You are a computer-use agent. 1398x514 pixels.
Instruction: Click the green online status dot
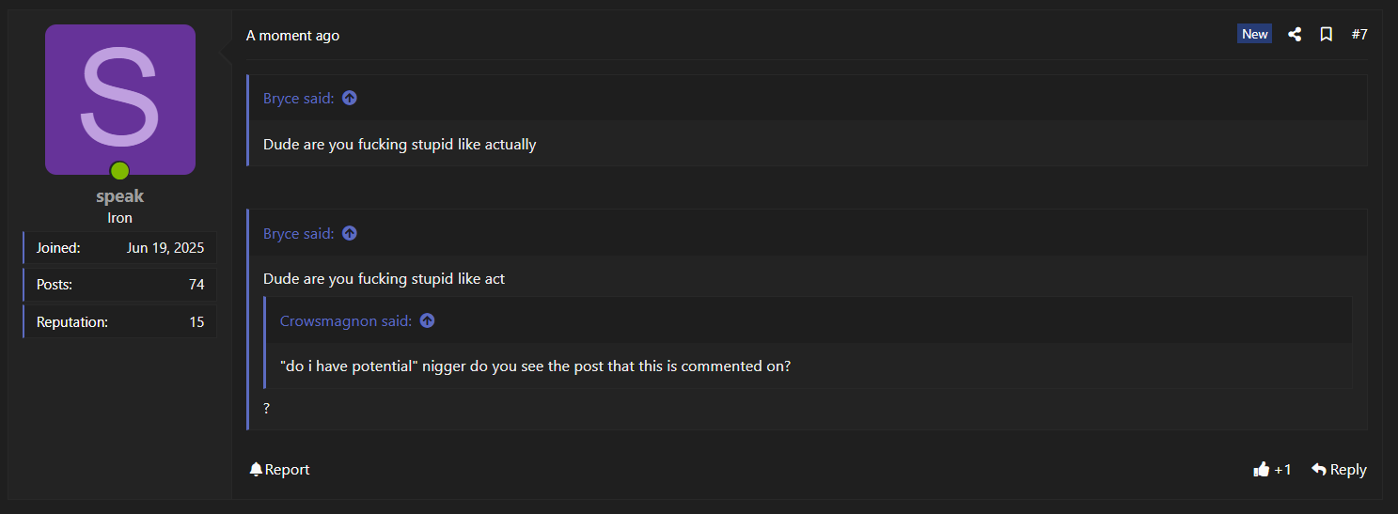tap(119, 171)
